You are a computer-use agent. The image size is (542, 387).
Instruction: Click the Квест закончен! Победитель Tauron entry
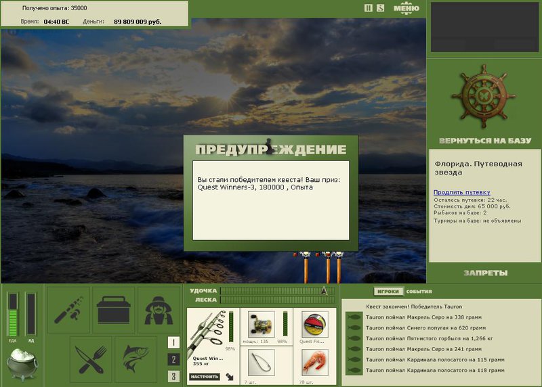click(414, 306)
